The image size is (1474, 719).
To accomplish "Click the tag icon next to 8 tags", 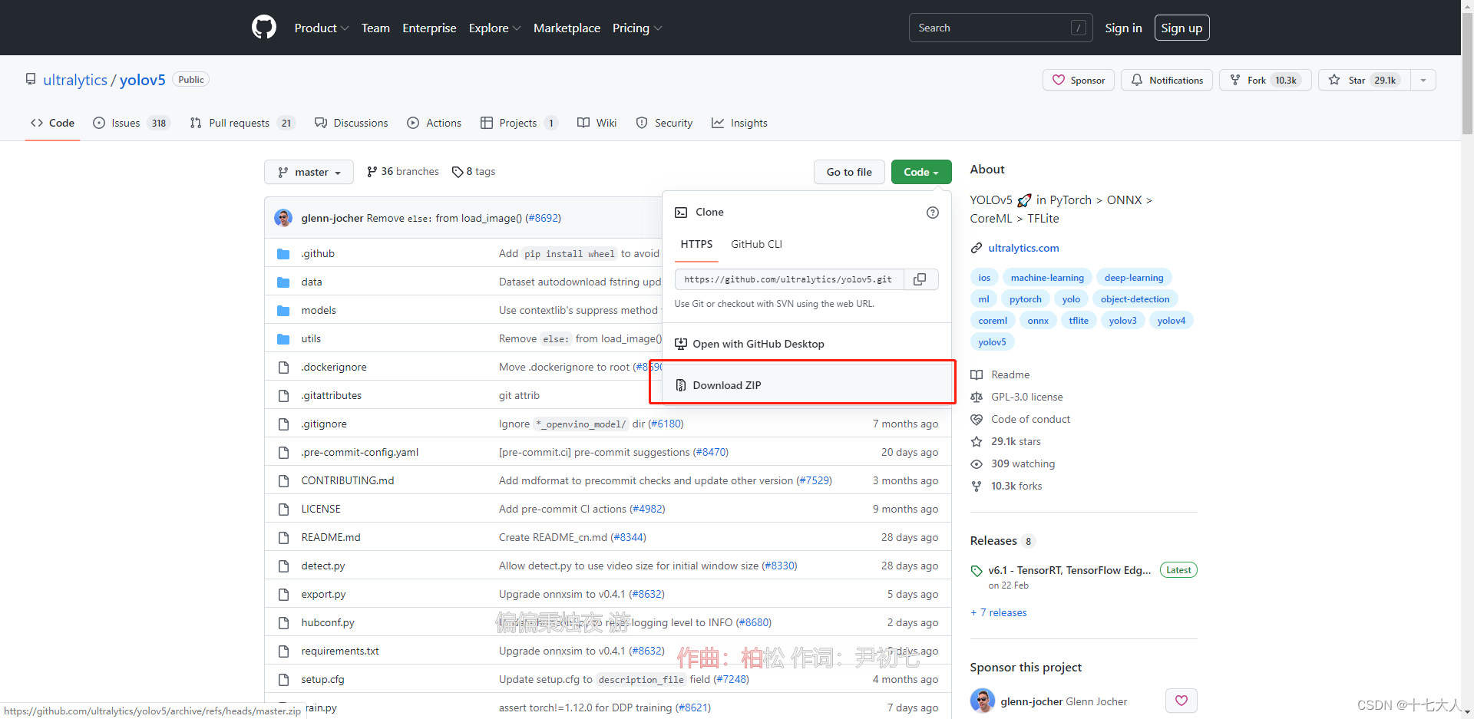I will coord(458,172).
